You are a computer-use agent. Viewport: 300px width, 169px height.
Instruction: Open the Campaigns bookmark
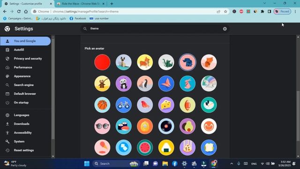pos(18,18)
